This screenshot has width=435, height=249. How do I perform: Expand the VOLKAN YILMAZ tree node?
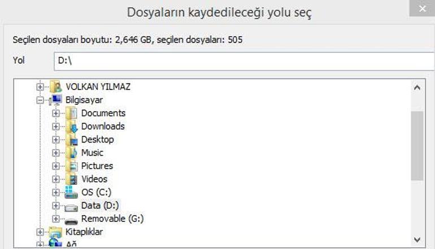coord(40,87)
